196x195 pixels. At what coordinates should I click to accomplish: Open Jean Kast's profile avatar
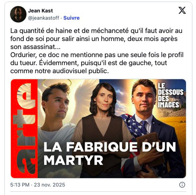click(18, 14)
